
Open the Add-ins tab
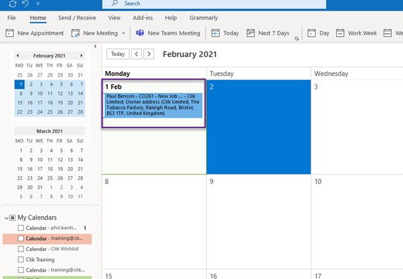point(143,17)
